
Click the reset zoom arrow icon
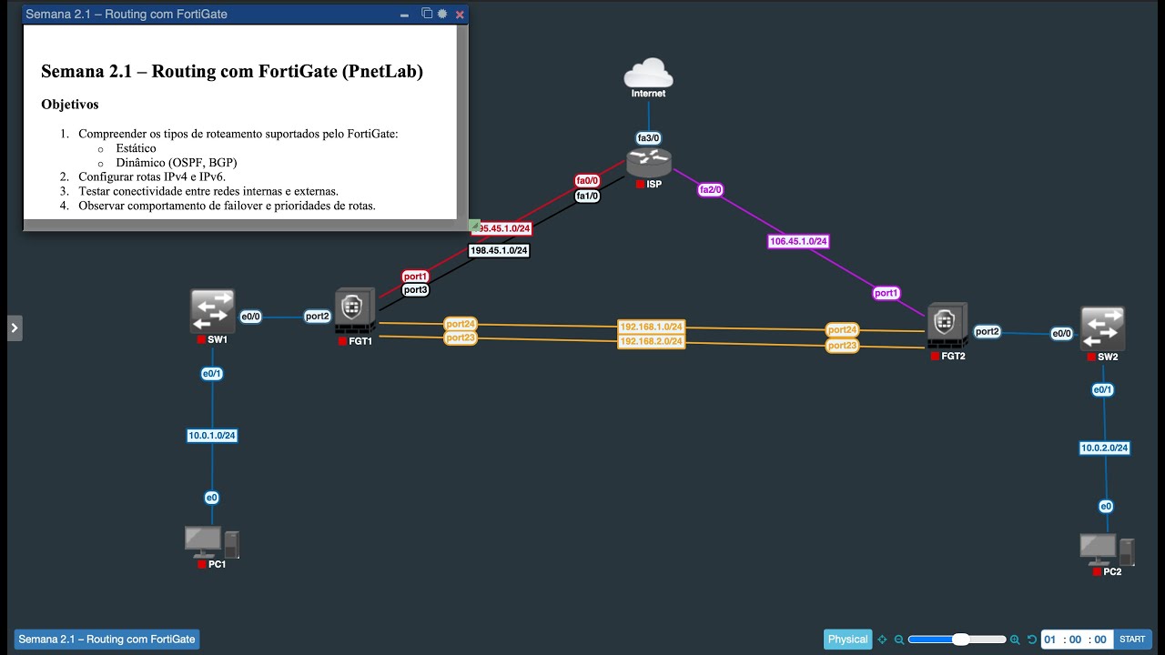1031,640
